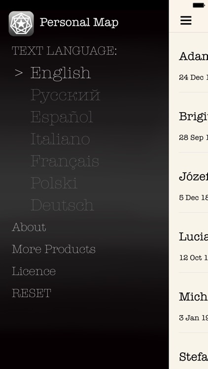Choose Español language option
The height and width of the screenshot is (369, 208).
point(62,117)
